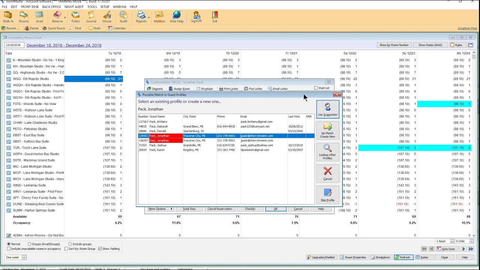
Task: Expand the Reports dropdown arrow
Action: [149, 17]
